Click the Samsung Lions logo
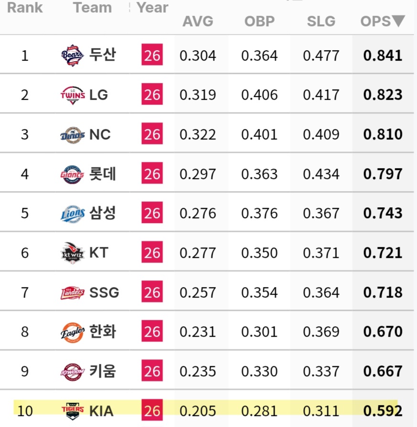The width and height of the screenshot is (417, 427). [x=73, y=213]
